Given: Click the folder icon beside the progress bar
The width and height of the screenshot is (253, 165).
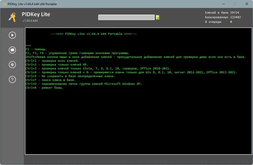Looking at the screenshot, I should click(x=158, y=17).
